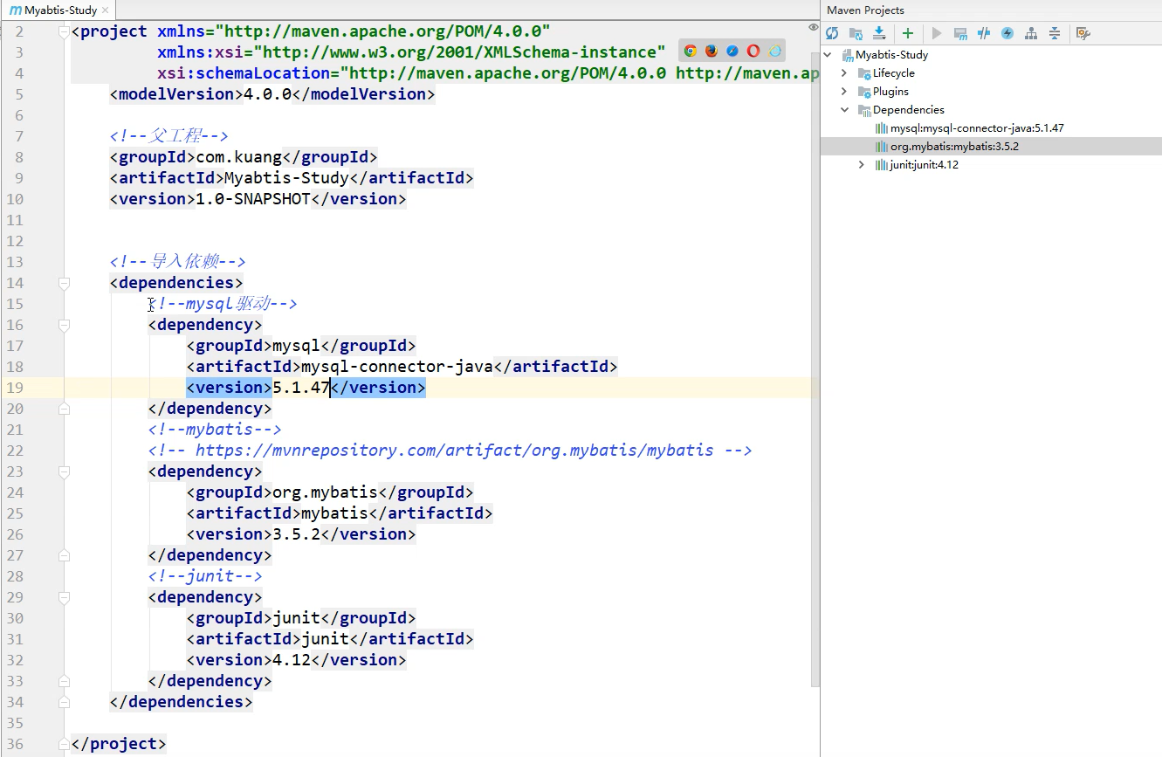Close the Myabtis-Study editor tab
The width and height of the screenshot is (1162, 757).
tap(106, 10)
